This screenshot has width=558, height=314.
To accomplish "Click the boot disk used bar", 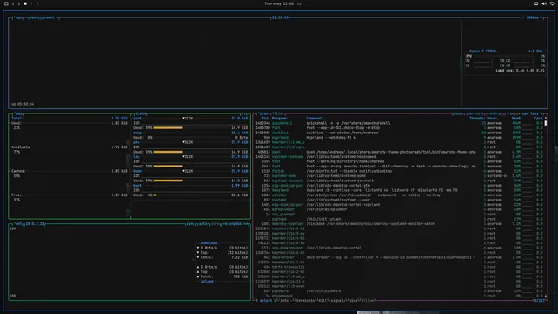I will 155,195.
